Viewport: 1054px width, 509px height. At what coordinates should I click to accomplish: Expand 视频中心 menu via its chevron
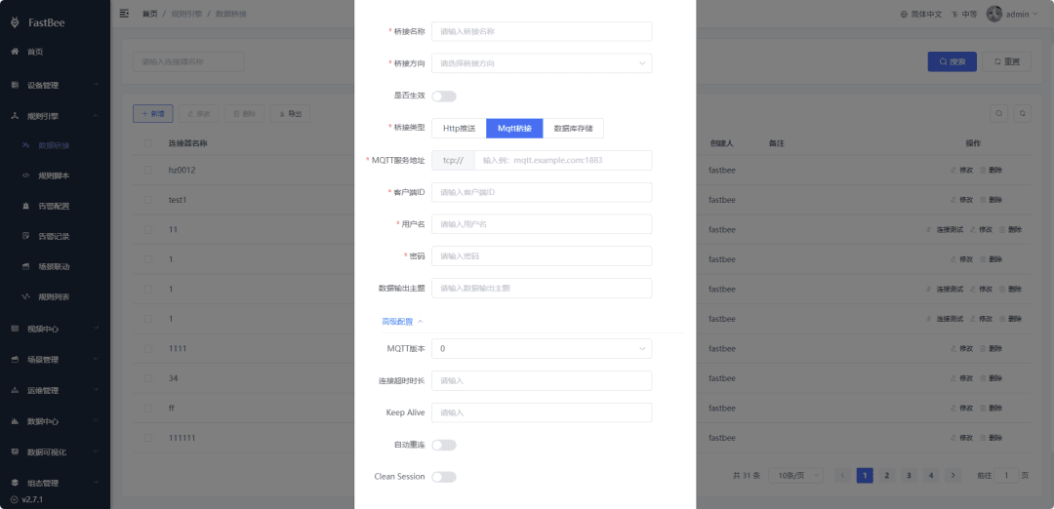click(96, 329)
